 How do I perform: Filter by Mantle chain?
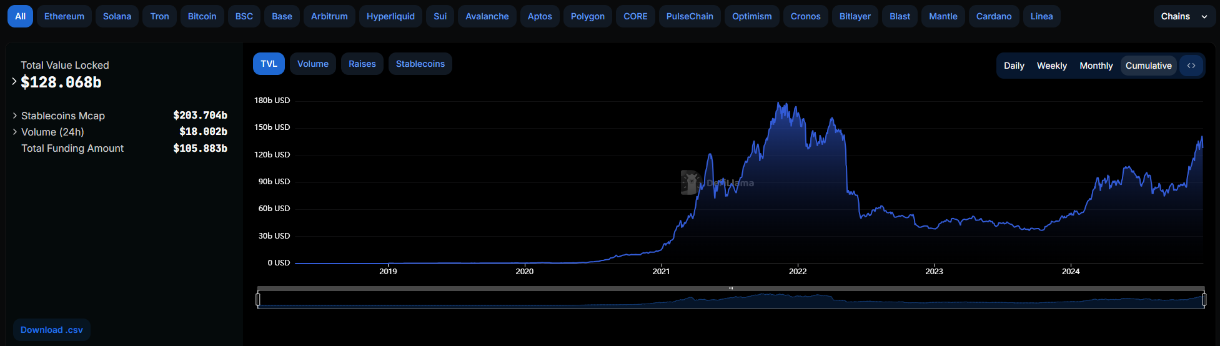click(x=943, y=16)
